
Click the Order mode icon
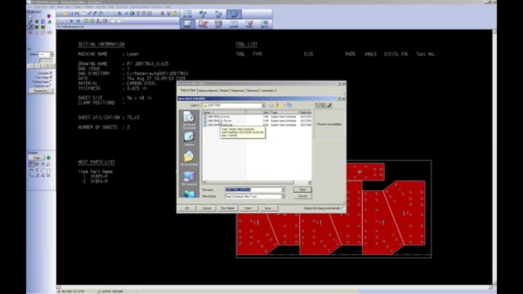219,24
